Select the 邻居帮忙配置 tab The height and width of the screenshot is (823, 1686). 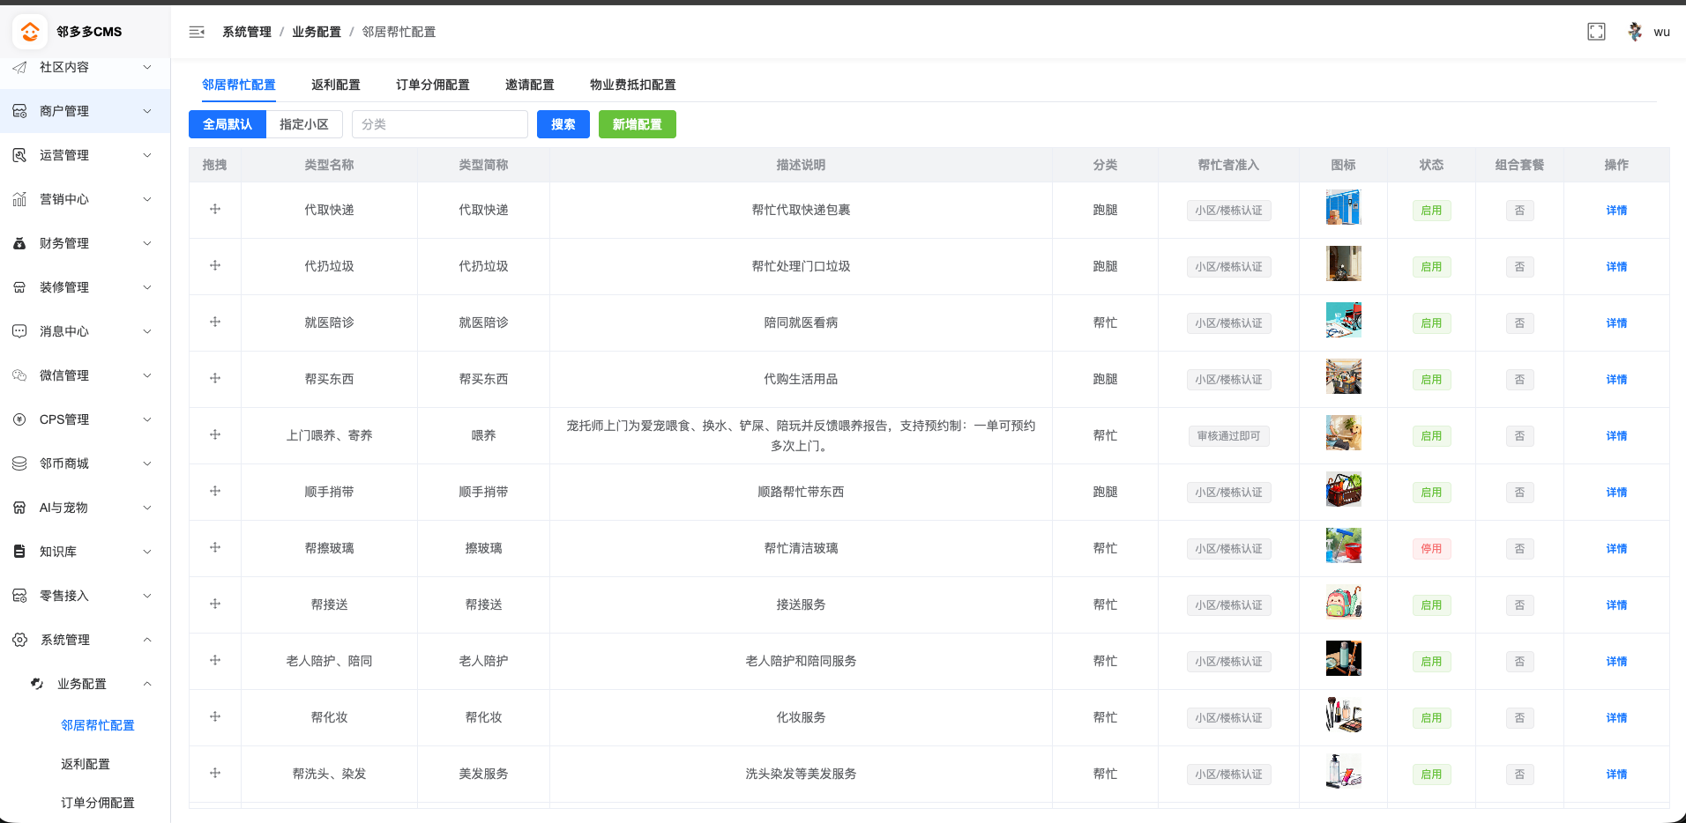click(x=239, y=85)
